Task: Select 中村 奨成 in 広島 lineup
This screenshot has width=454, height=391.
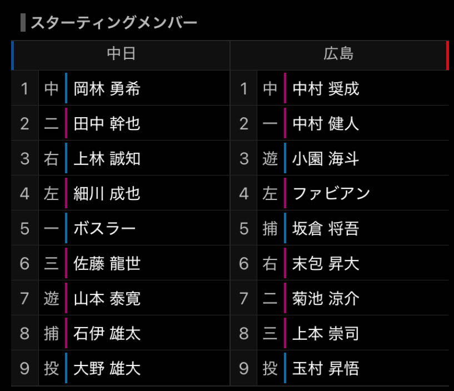Action: pyautogui.click(x=326, y=88)
